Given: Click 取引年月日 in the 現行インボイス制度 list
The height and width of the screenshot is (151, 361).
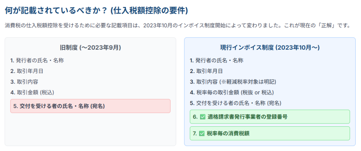Looking at the screenshot, I should (x=209, y=71).
